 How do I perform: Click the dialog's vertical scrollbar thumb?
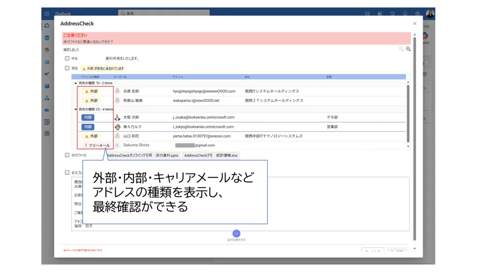(x=415, y=139)
